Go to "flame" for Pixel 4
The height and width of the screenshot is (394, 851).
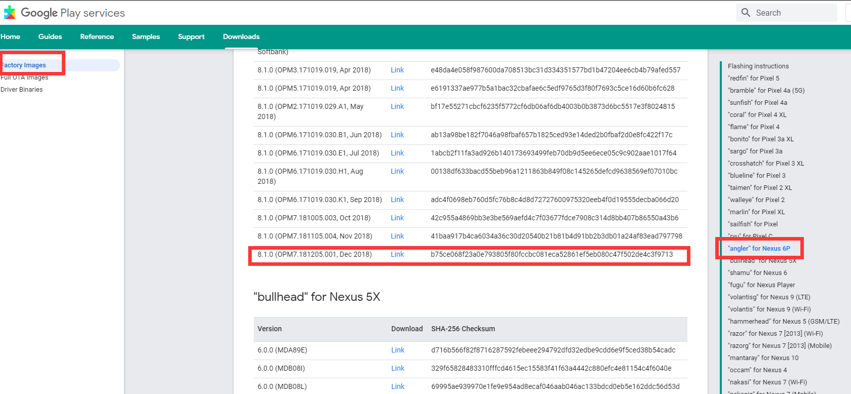tap(754, 127)
